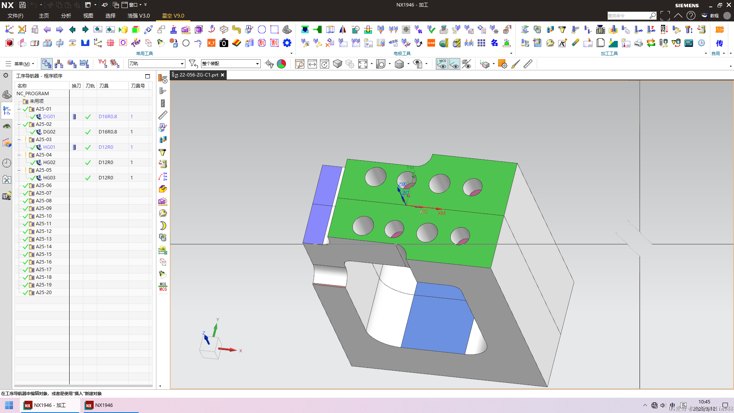
Task: Select the A25-10 program group
Action: pos(44,216)
